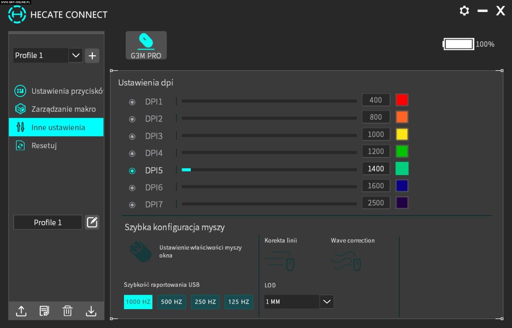
Task: Set polling rate to 500 HZ
Action: tap(172, 302)
